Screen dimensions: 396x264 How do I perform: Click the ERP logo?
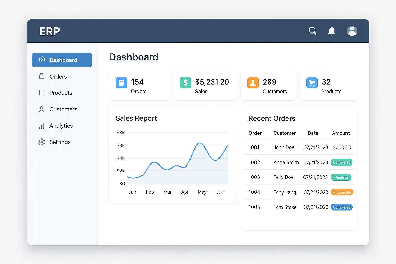click(50, 31)
